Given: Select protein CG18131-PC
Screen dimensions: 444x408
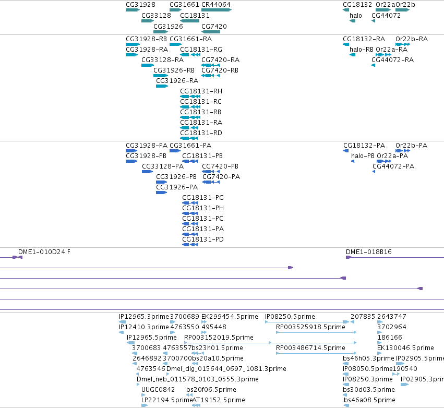Looking at the screenshot, I should pos(190,224).
